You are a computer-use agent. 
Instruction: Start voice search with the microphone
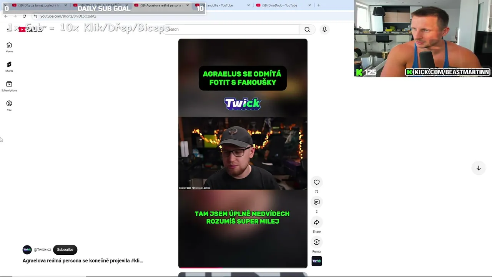[x=324, y=29]
